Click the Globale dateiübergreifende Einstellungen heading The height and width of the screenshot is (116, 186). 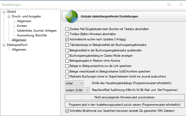tap(109, 16)
